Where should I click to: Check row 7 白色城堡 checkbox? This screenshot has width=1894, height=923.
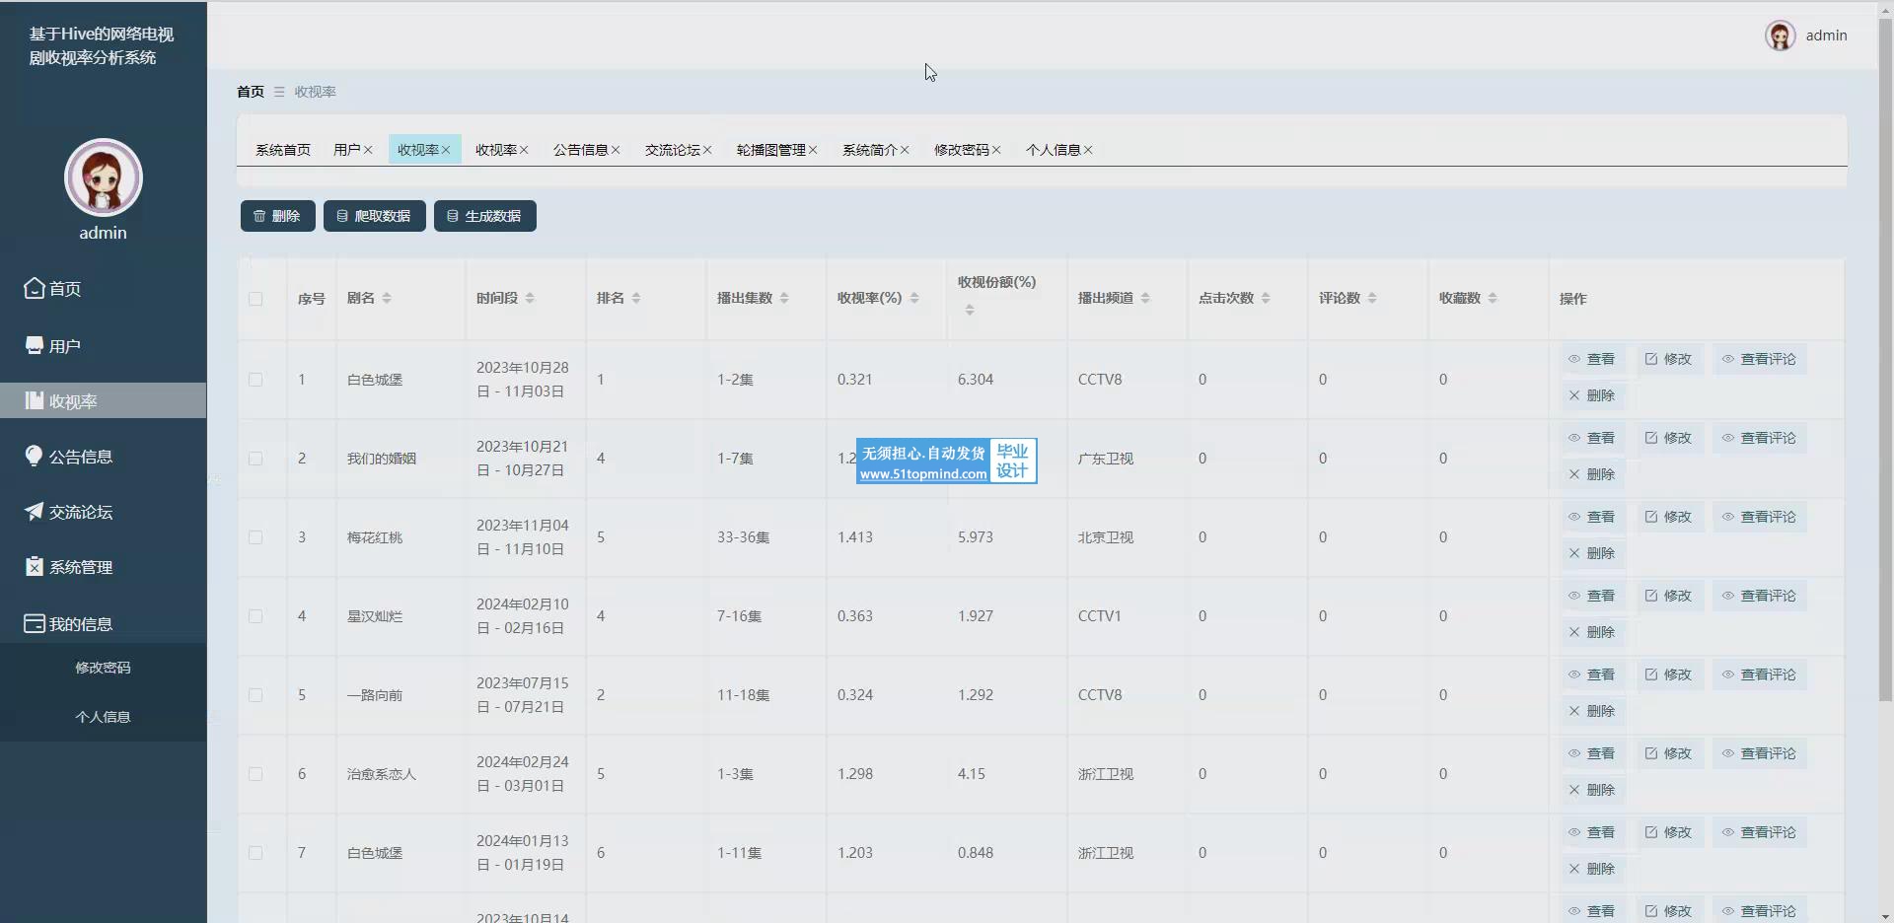coord(255,853)
